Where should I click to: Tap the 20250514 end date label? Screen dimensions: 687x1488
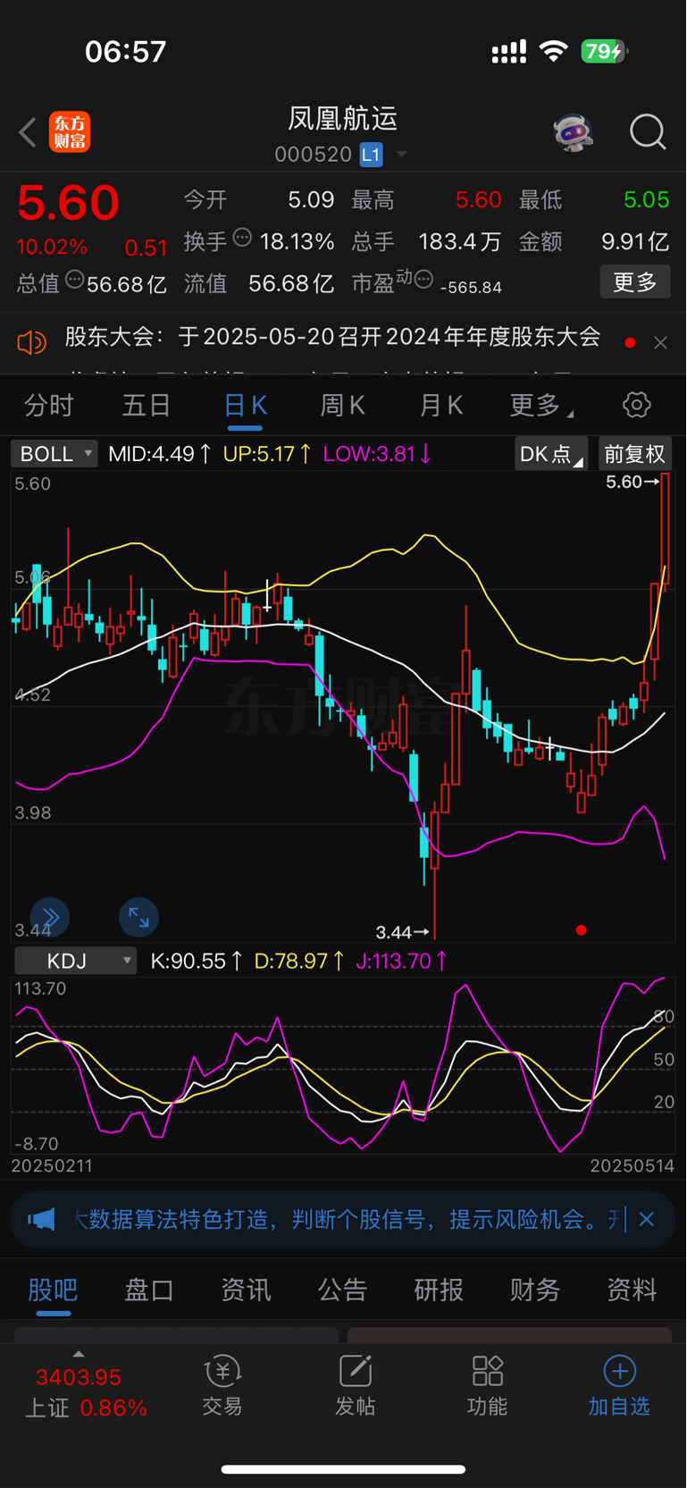pos(632,1165)
